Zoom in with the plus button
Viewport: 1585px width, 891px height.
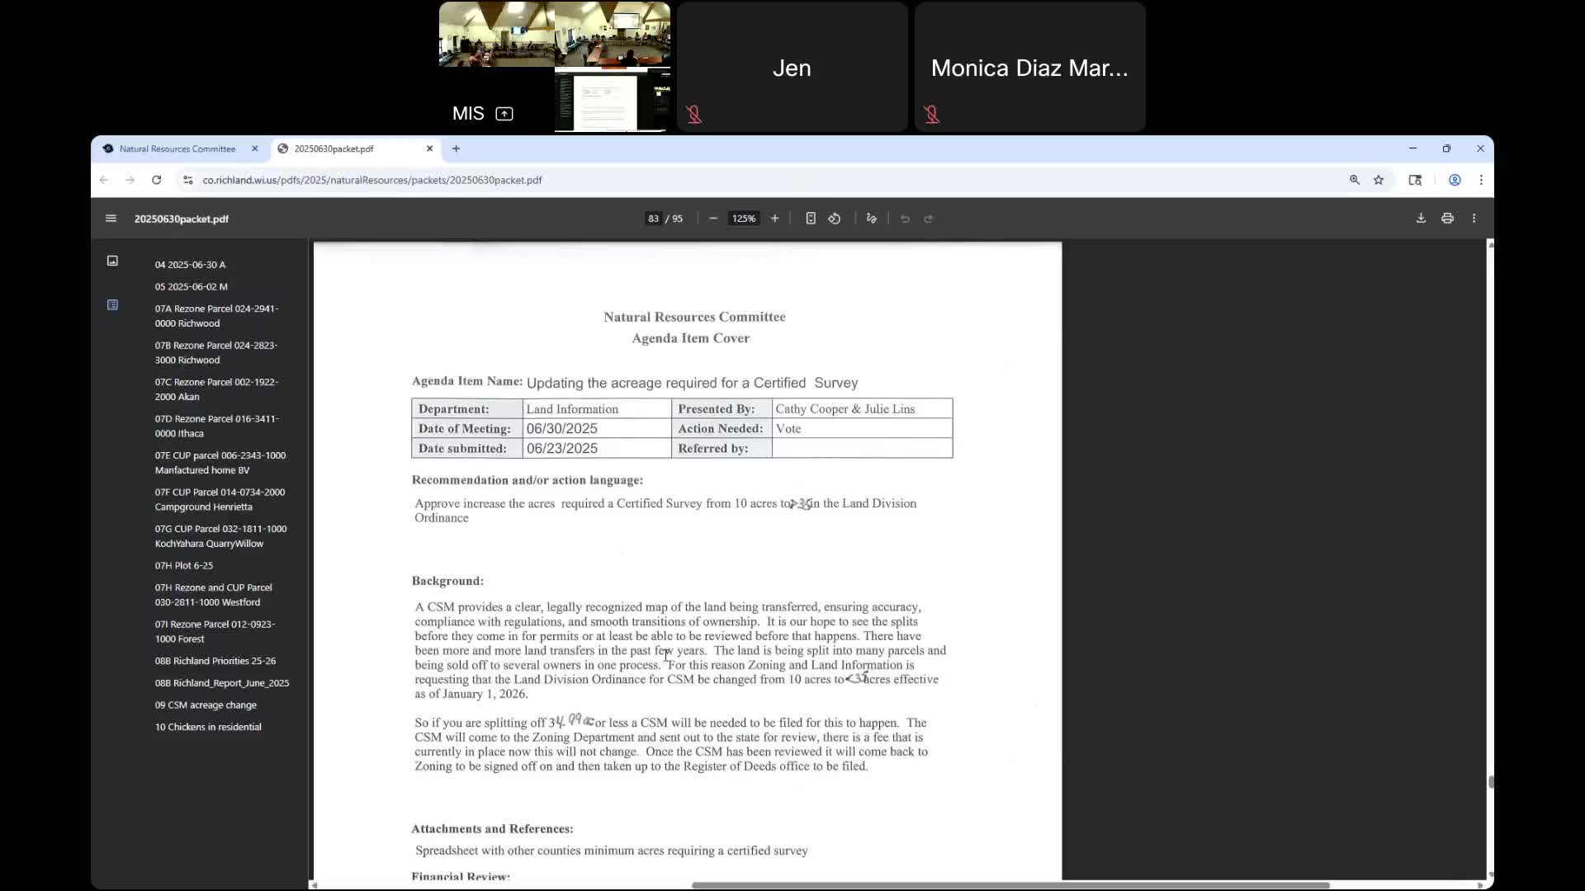pyautogui.click(x=774, y=219)
